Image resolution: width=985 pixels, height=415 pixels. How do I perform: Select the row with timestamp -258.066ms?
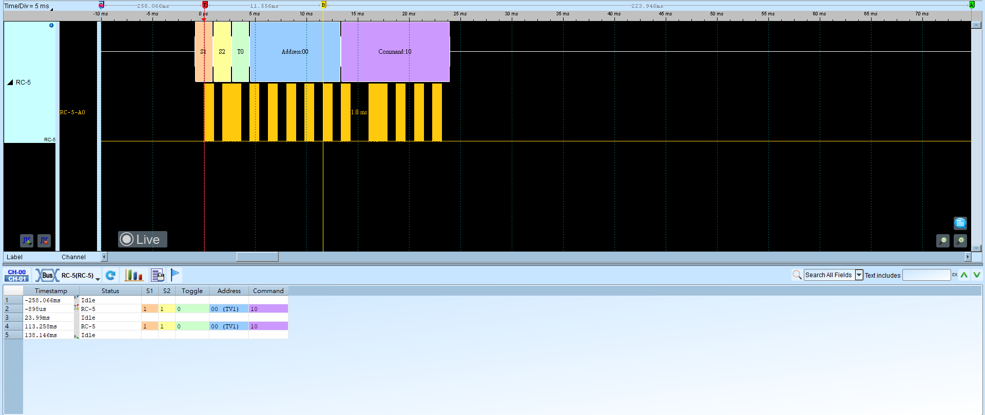point(156,300)
